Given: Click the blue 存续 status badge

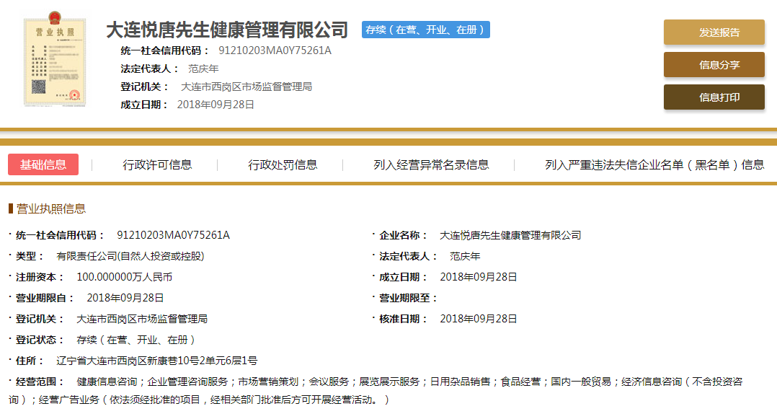Looking at the screenshot, I should coord(425,30).
